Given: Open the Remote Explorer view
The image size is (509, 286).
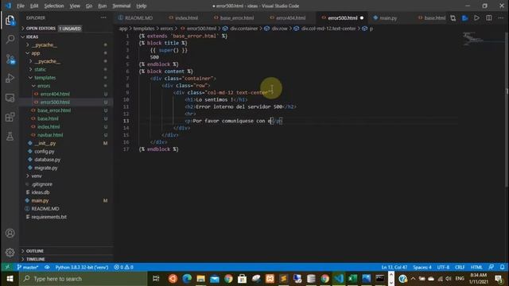Looking at the screenshot, I should [10, 98].
